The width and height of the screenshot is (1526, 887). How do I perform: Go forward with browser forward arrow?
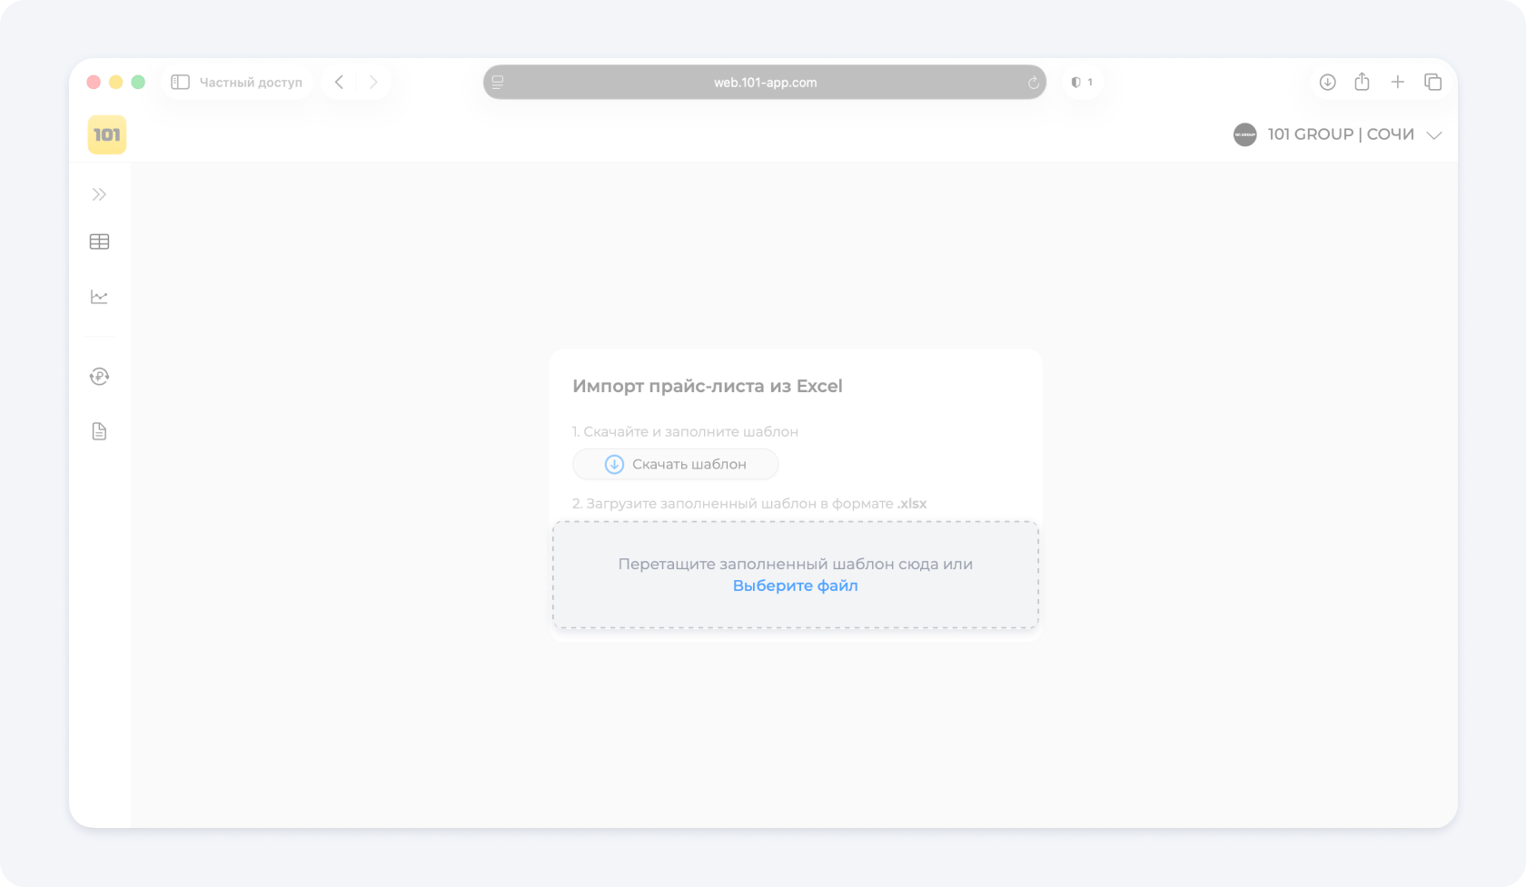pyautogui.click(x=373, y=83)
